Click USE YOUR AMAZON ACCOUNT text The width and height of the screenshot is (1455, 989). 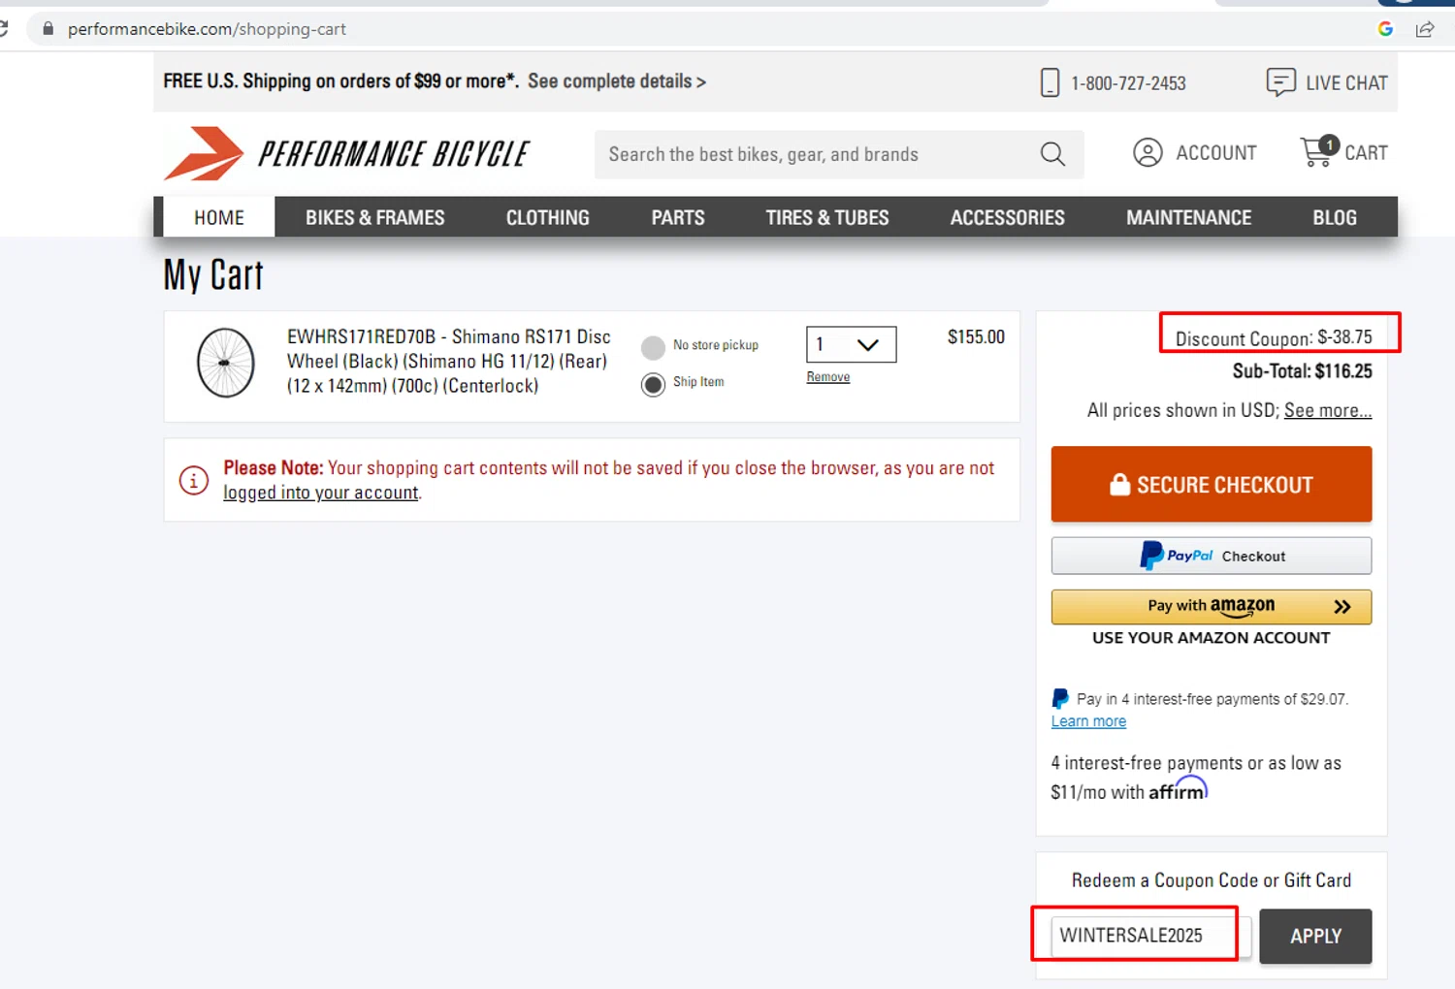point(1211,637)
